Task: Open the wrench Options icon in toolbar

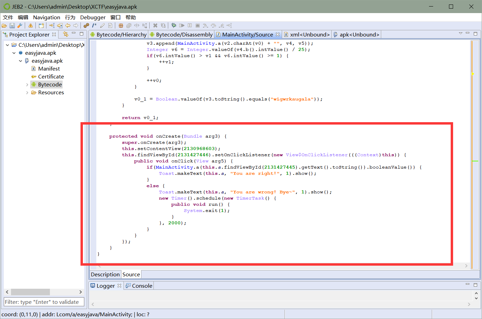Action: 19,25
